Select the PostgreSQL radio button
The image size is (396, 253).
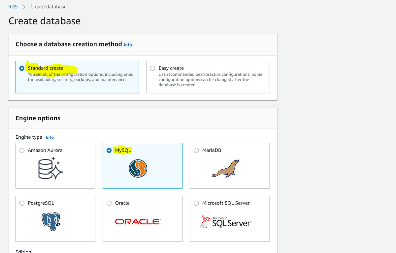tap(22, 203)
